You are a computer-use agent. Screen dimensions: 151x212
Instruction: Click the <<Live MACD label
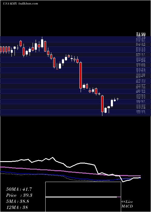[x=127, y=204]
